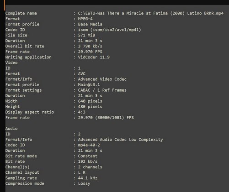
Task: Click the Advanced Audio Codec Low Complexity text
Action: tap(120, 140)
